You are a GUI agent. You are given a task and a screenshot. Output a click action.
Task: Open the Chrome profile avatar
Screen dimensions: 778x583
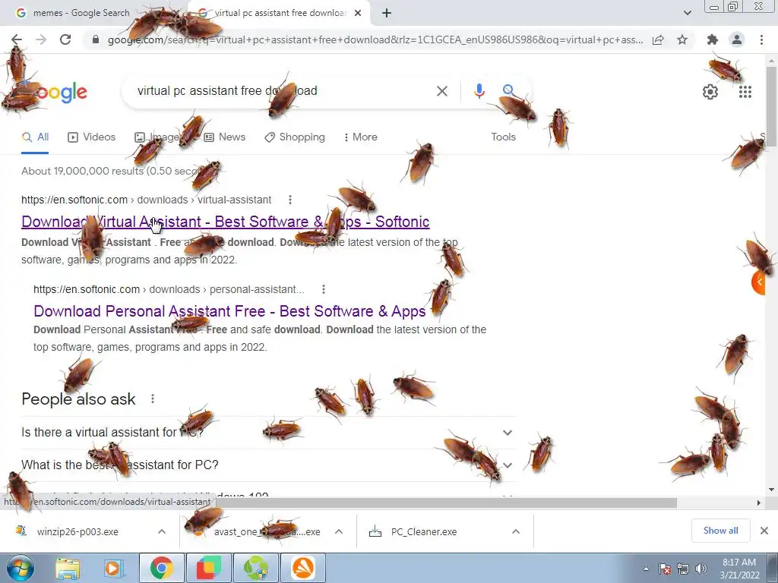[737, 39]
